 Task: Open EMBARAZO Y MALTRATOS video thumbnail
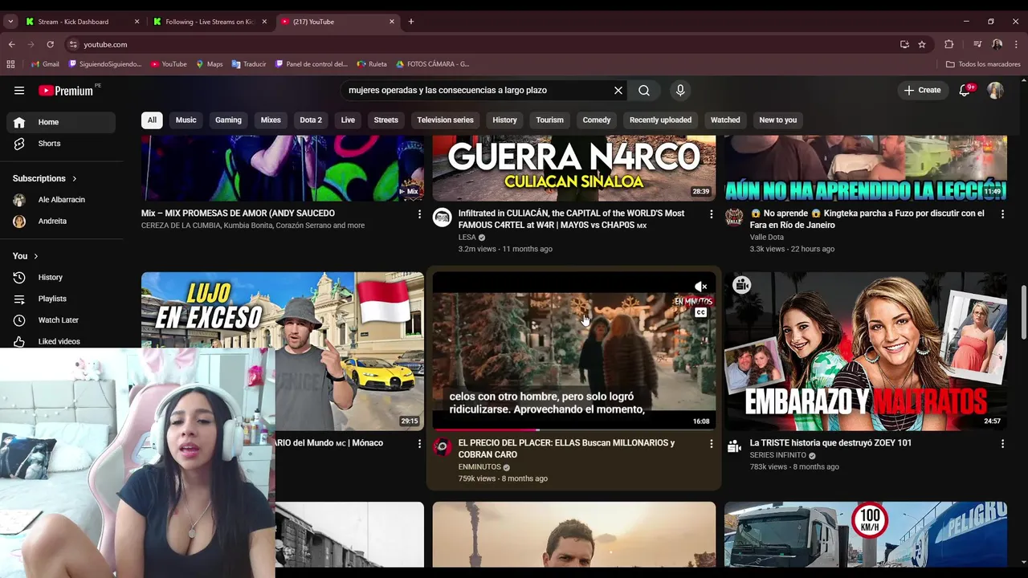click(x=866, y=352)
